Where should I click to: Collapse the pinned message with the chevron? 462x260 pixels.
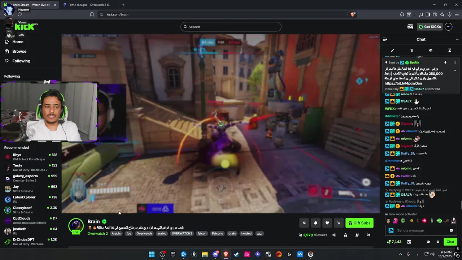(x=455, y=70)
